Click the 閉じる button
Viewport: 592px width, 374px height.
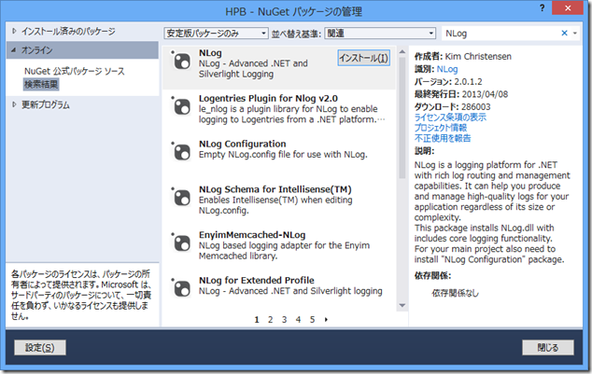(x=548, y=347)
